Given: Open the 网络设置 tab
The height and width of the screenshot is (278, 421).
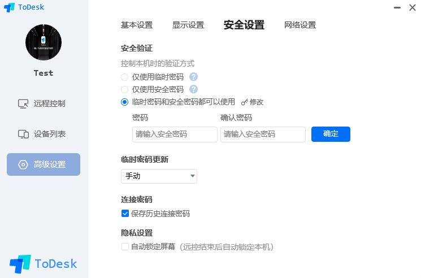Looking at the screenshot, I should [300, 25].
